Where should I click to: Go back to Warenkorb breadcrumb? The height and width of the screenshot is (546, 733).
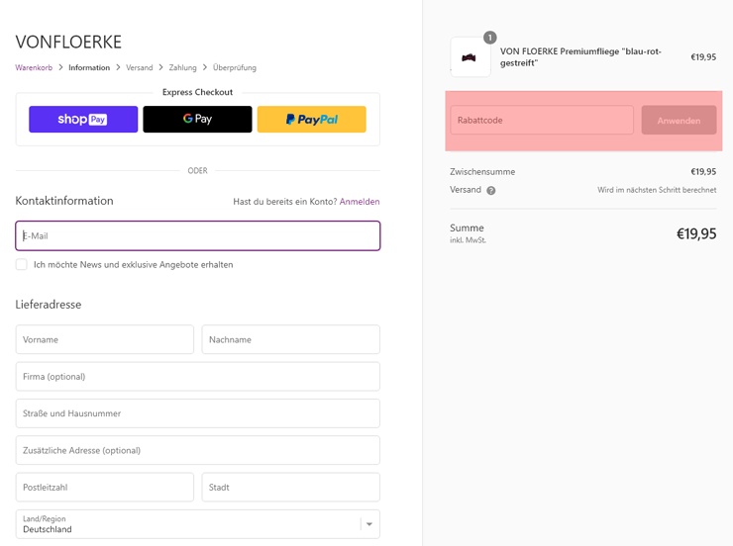[x=34, y=67]
